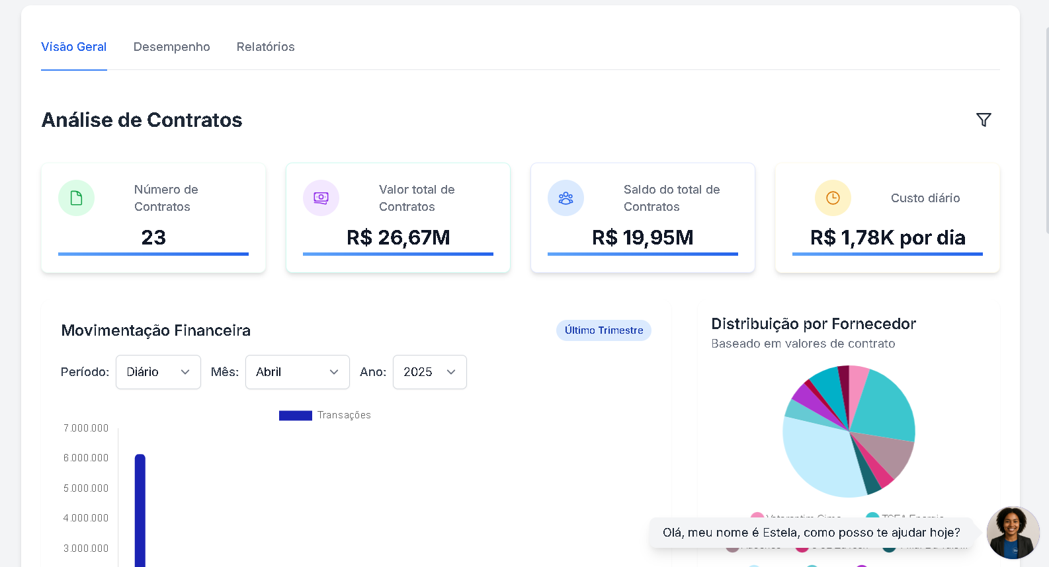Select the Visão Geral tab

click(73, 47)
